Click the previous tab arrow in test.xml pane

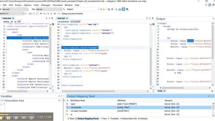(x=46, y=18)
